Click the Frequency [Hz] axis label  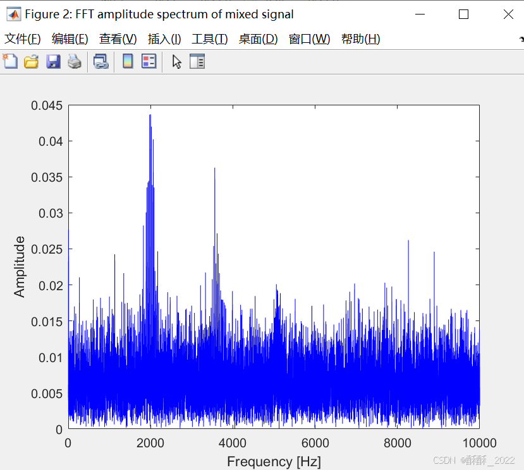274,462
